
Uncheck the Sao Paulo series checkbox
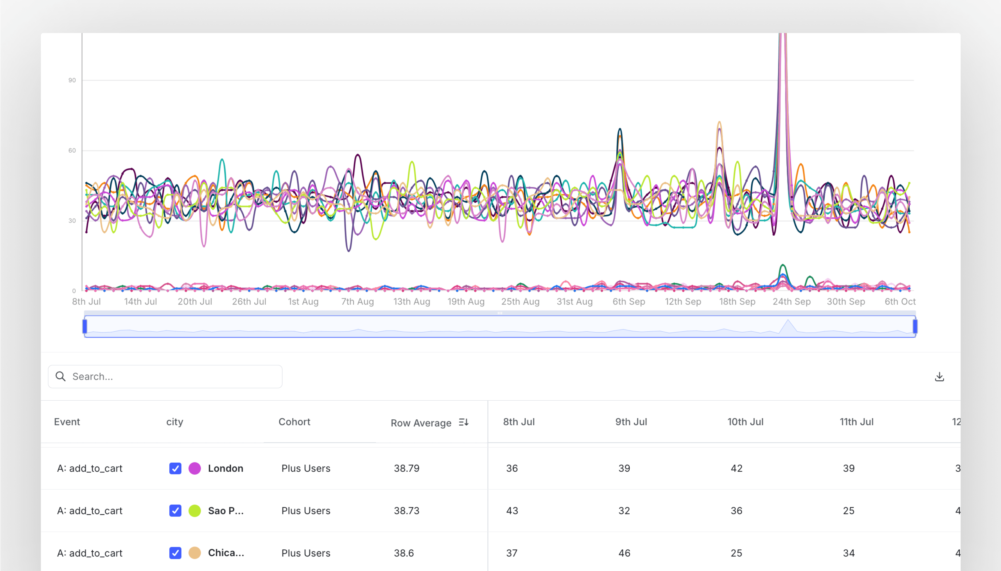point(175,511)
